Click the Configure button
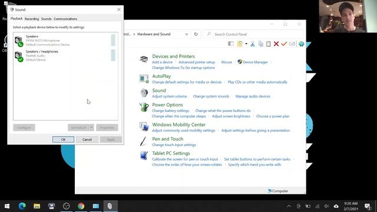 pyautogui.click(x=24, y=127)
